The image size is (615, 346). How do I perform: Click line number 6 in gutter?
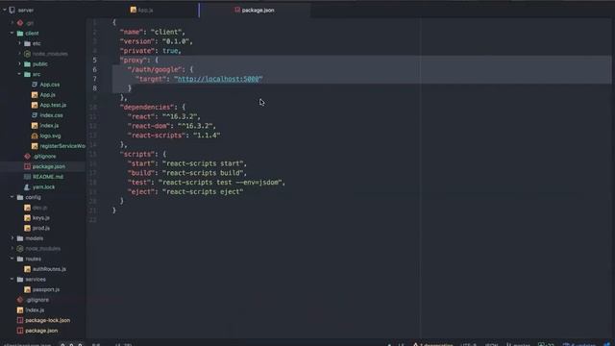tap(94, 69)
